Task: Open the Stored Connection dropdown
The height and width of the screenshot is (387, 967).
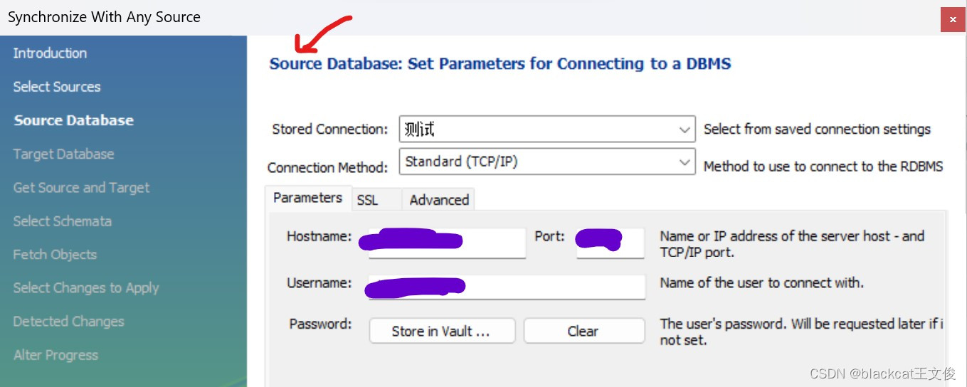Action: click(x=546, y=129)
